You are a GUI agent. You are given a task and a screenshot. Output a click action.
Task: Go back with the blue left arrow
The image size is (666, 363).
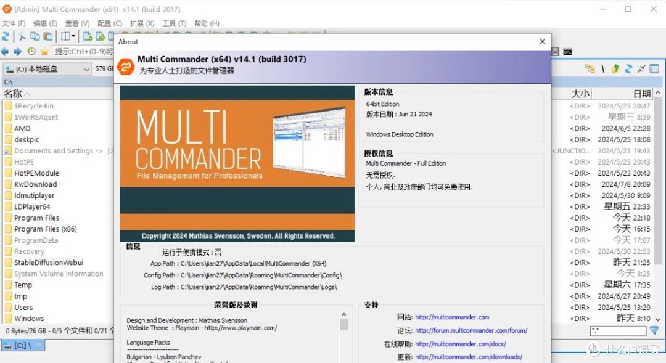(x=5, y=51)
